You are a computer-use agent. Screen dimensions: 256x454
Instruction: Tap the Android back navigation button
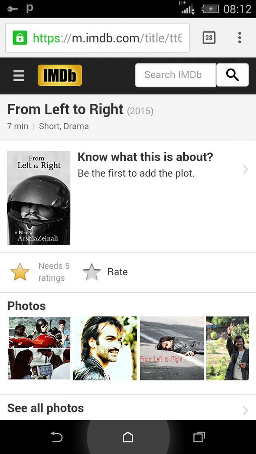tap(56, 437)
